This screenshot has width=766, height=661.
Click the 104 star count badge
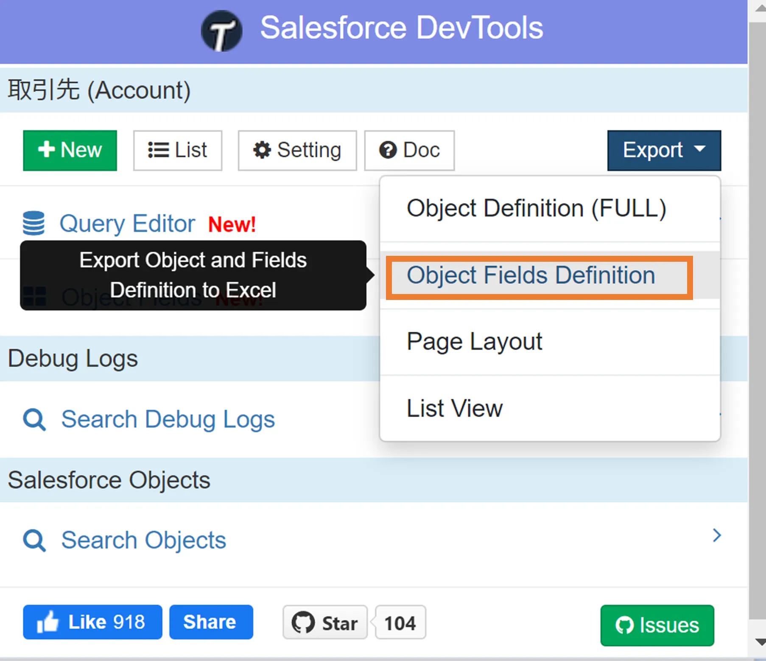399,622
